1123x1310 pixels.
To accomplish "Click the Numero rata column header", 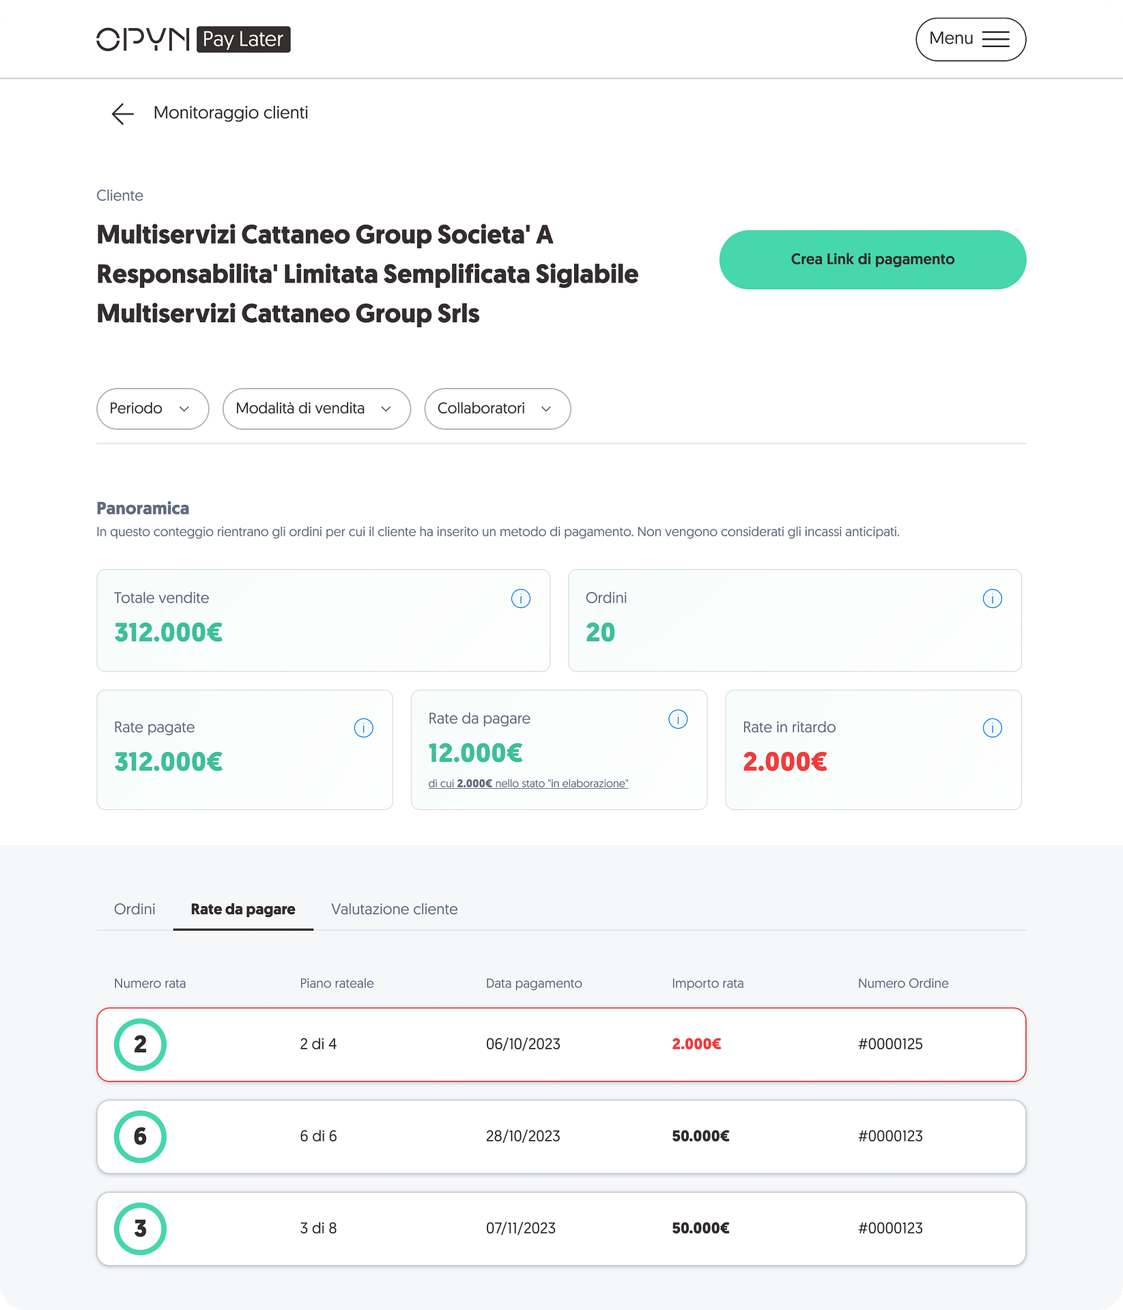I will 150,983.
